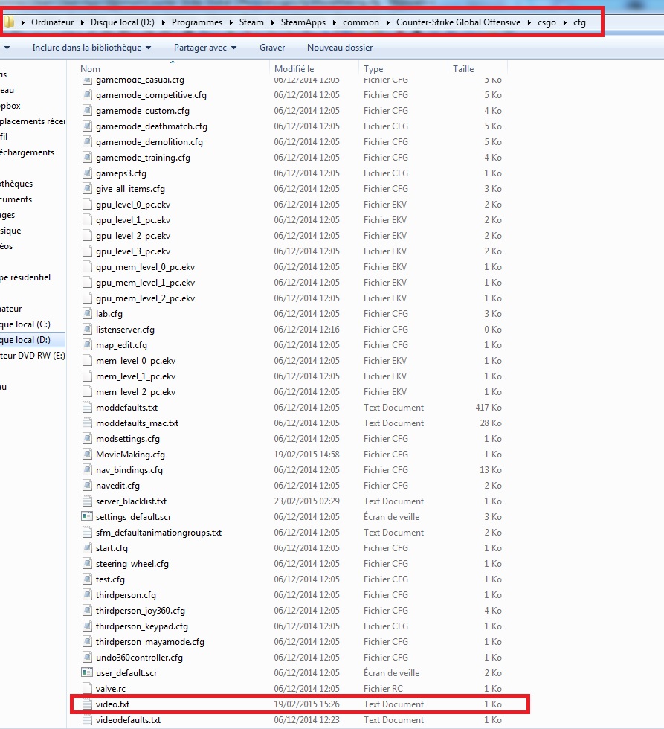Click the gamemode_competitive.cfg file icon
This screenshot has height=729, width=664.
pyautogui.click(x=87, y=95)
